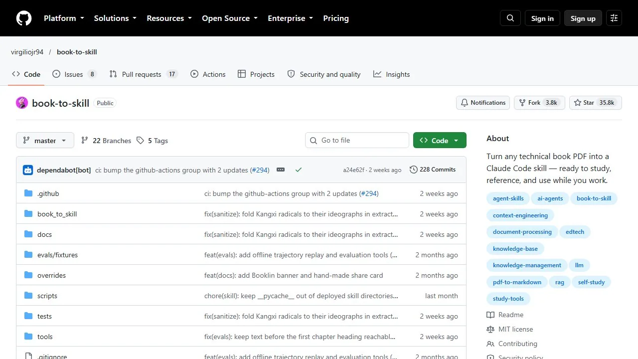Switch to the Issues tab
The height and width of the screenshot is (359, 638).
tap(74, 74)
